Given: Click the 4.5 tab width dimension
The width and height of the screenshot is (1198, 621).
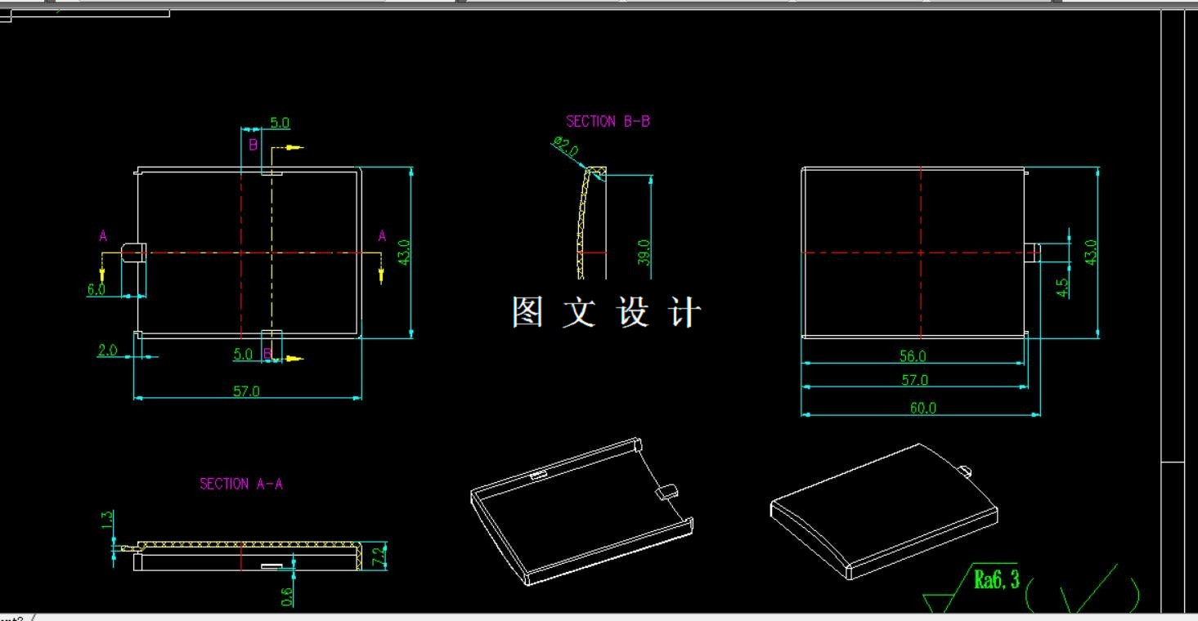Looking at the screenshot, I should click(x=1063, y=288).
